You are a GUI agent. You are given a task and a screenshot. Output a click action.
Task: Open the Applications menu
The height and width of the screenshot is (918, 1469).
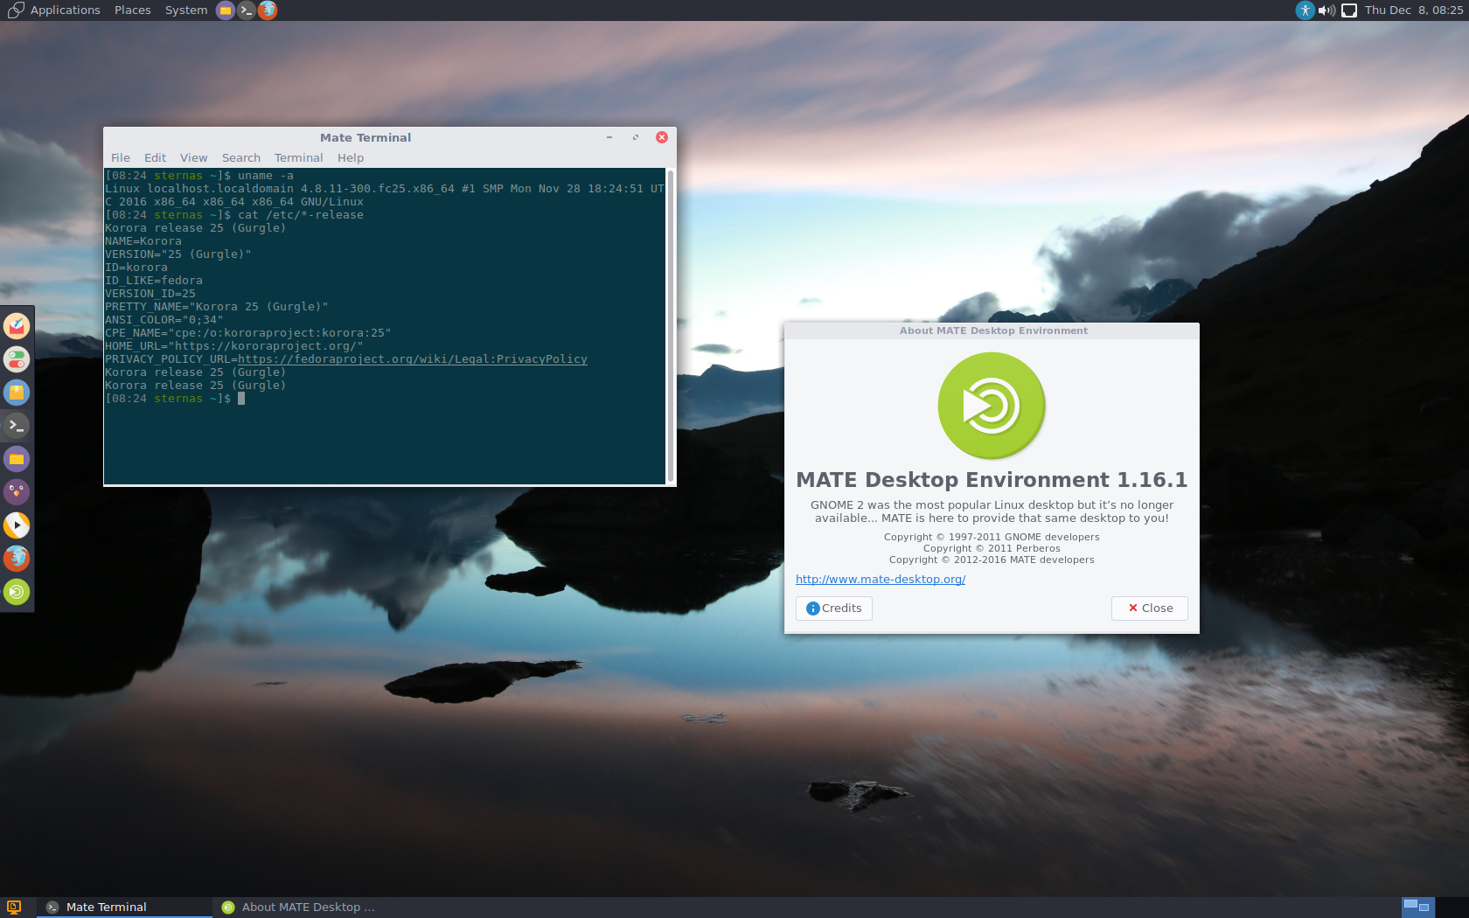coord(65,10)
